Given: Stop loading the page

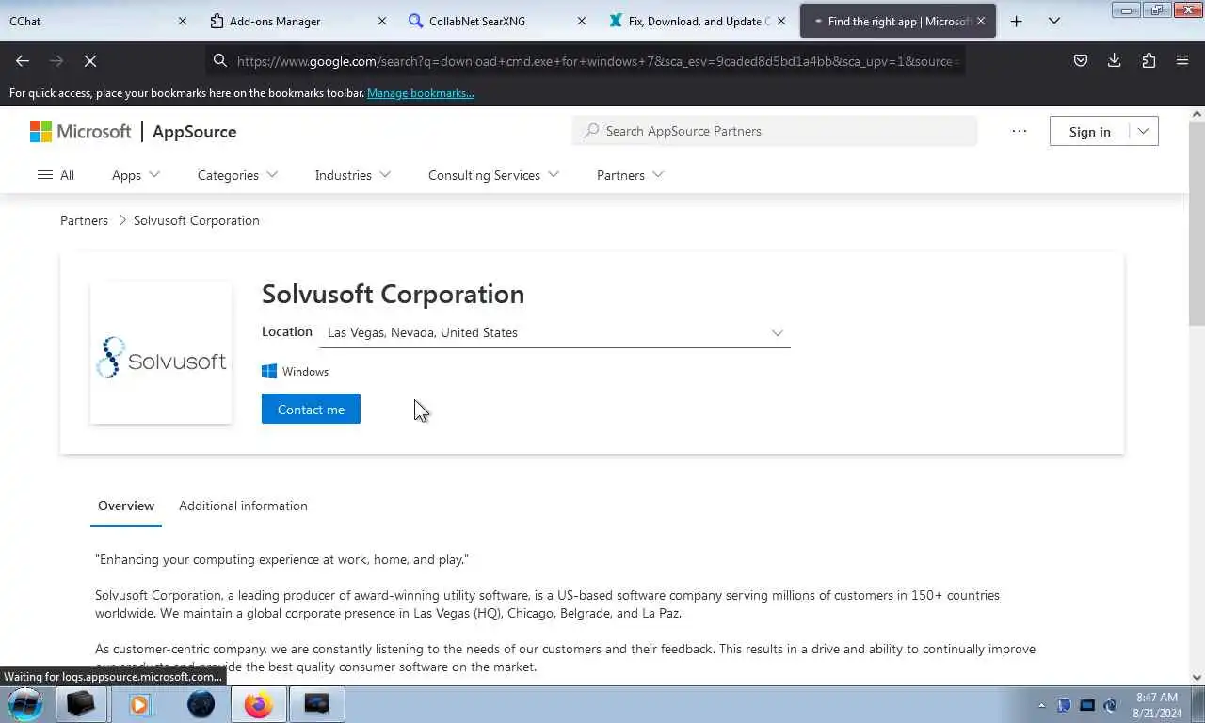Looking at the screenshot, I should coord(90,60).
